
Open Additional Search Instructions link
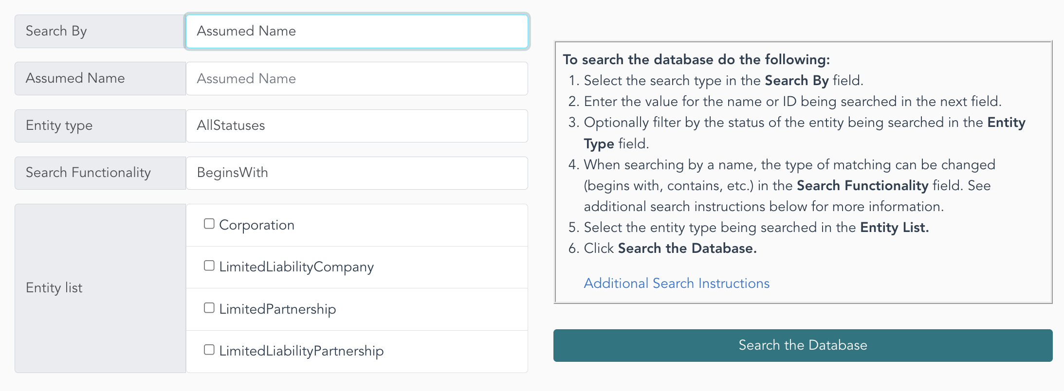tap(677, 283)
